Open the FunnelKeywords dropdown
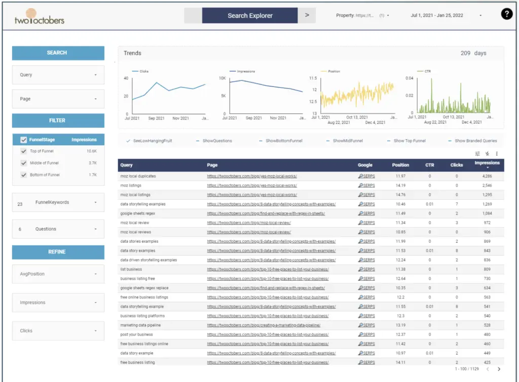Image resolution: width=519 pixels, height=382 pixels. click(x=58, y=202)
